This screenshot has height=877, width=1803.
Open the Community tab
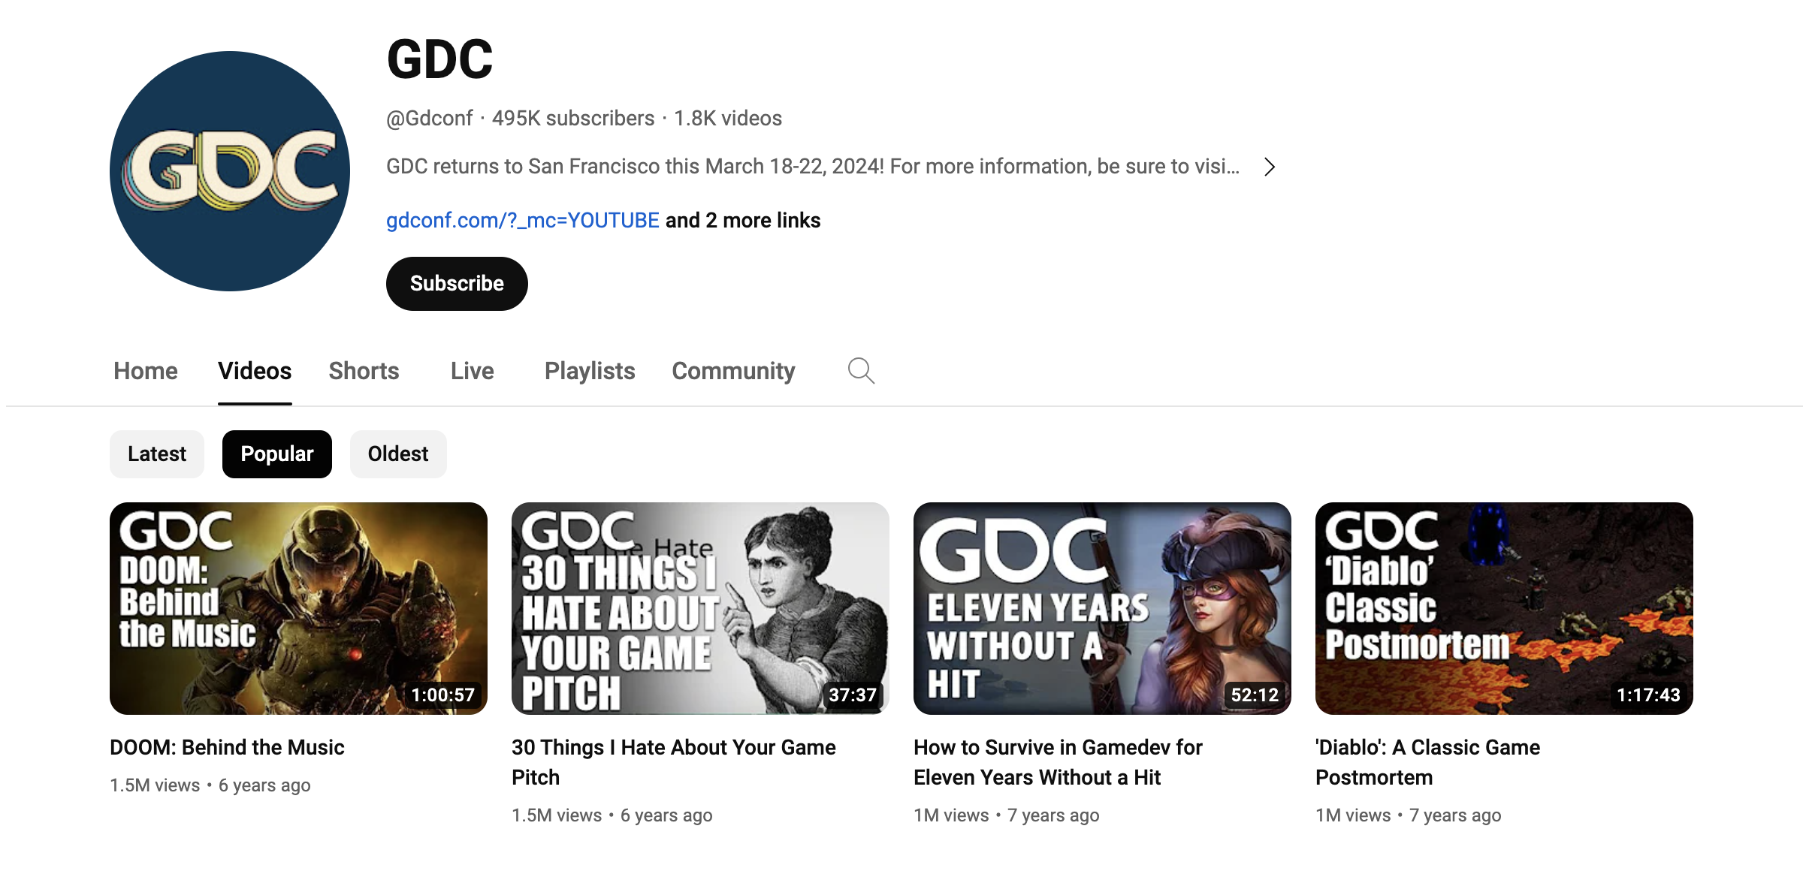tap(733, 371)
